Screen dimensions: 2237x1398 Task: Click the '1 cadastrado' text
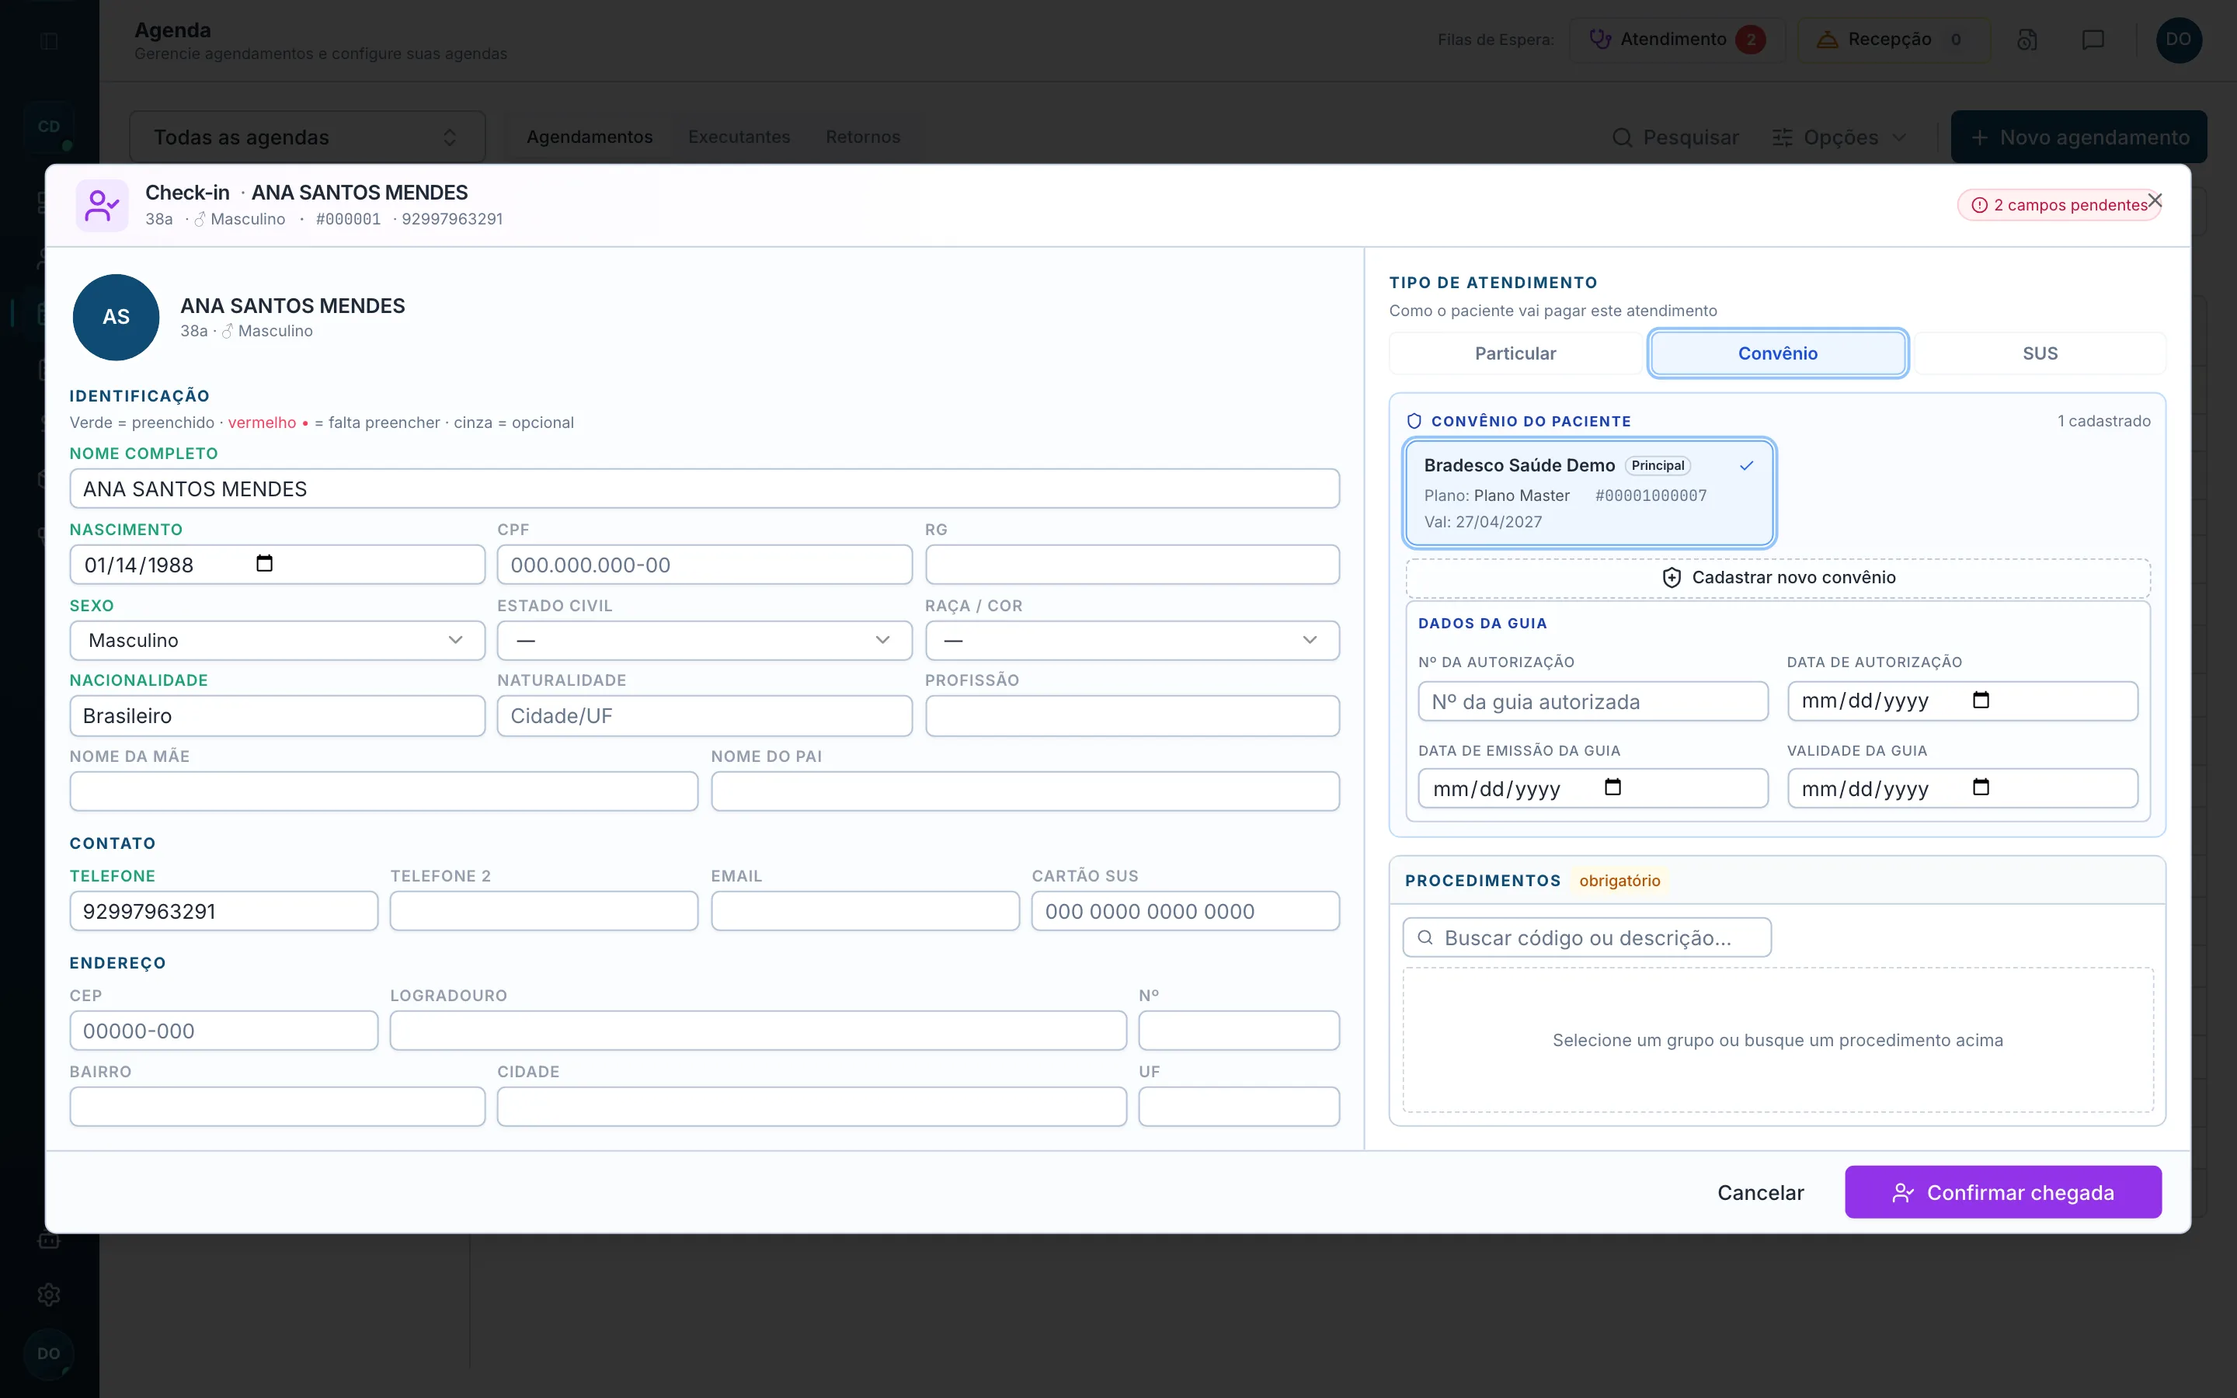[2104, 422]
